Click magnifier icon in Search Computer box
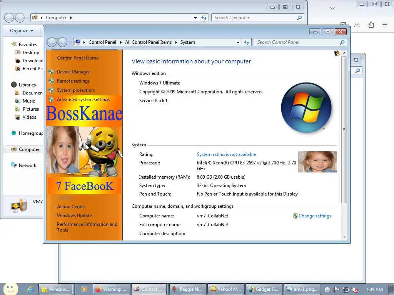The width and height of the screenshot is (394, 295). [x=299, y=18]
